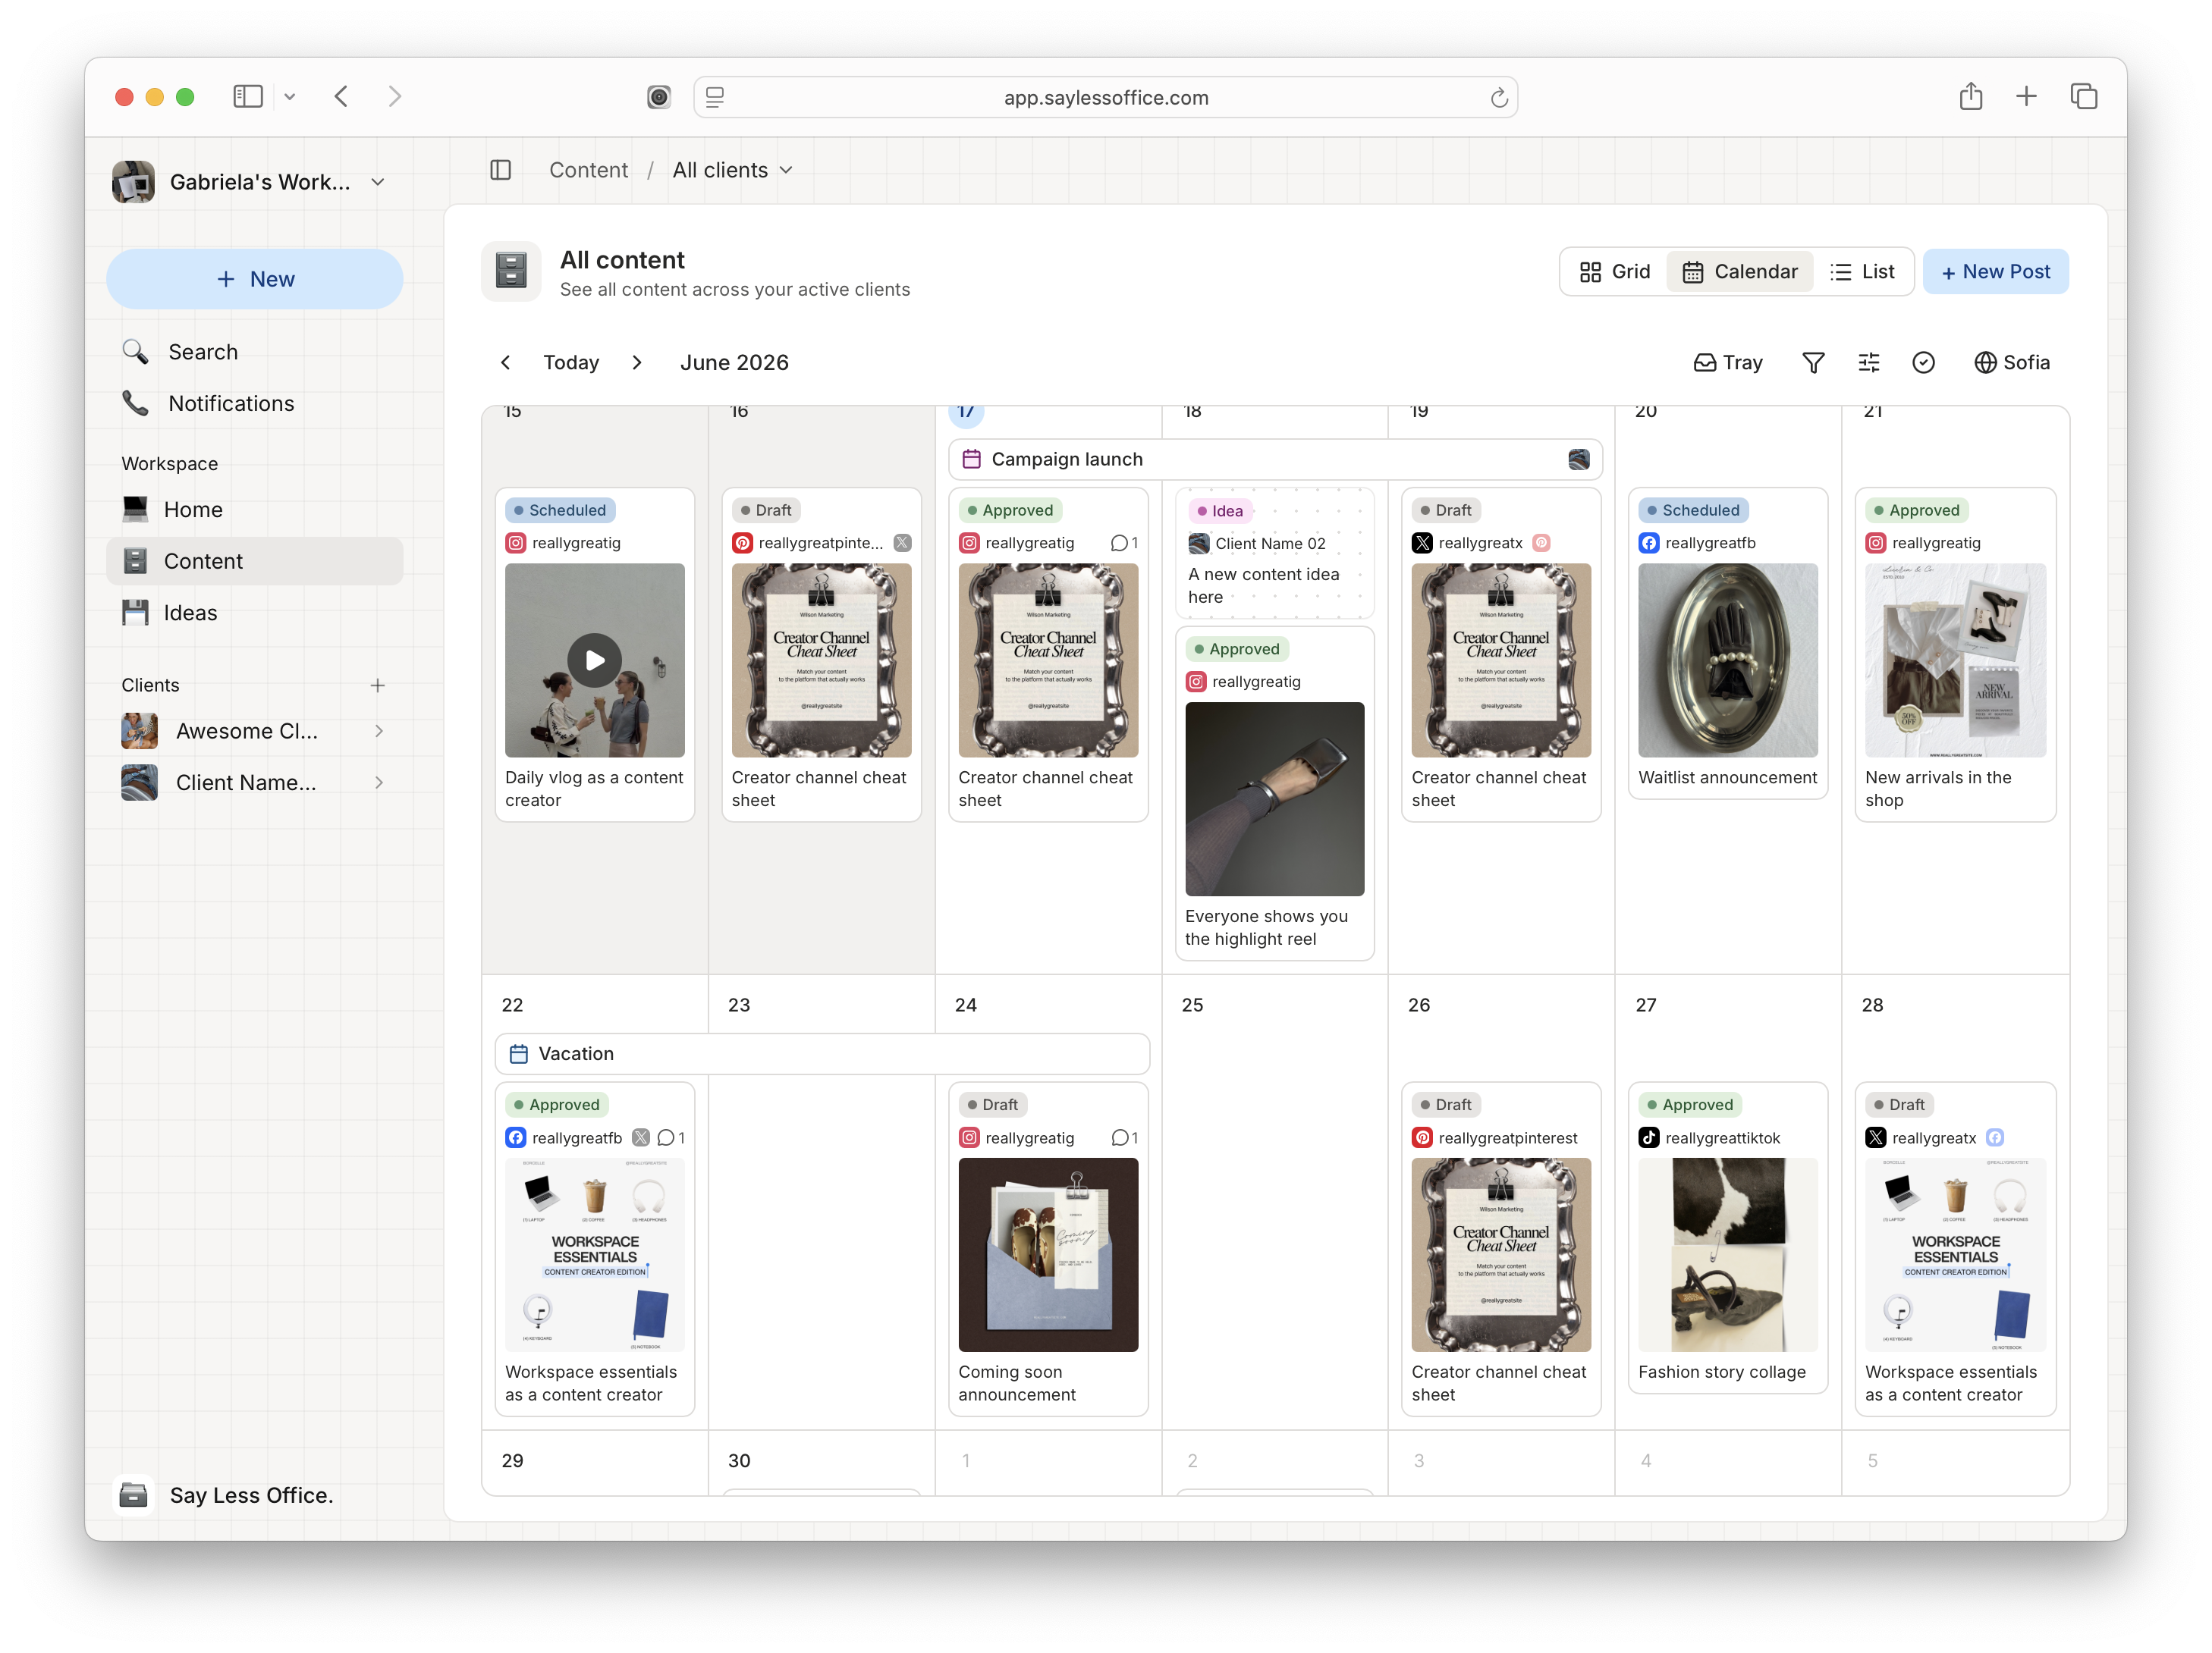This screenshot has height=1653, width=2212.
Task: Click the Coming soon announcement thumbnail
Action: (1047, 1255)
